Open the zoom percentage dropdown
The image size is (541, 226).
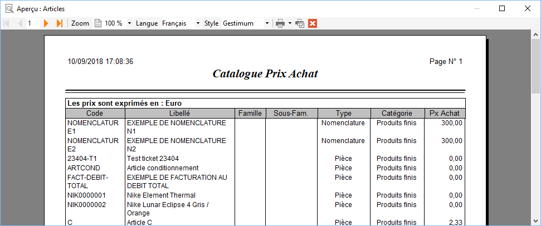point(129,23)
